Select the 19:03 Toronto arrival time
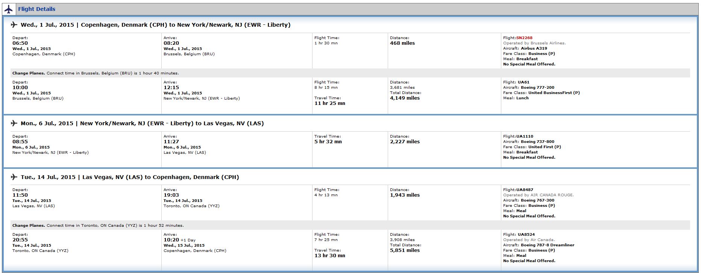The height and width of the screenshot is (273, 701). click(171, 195)
